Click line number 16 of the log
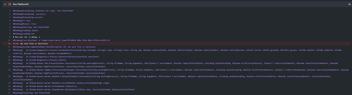The width and height of the screenshot is (352, 95). click(9, 43)
